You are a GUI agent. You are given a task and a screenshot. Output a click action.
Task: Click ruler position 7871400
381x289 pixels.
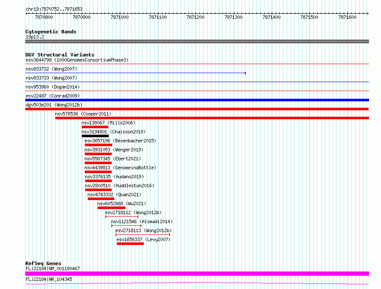coord(272,17)
